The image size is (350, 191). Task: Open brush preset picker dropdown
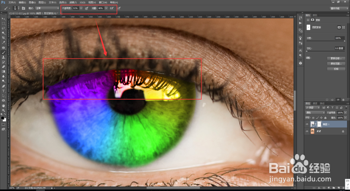pos(19,8)
